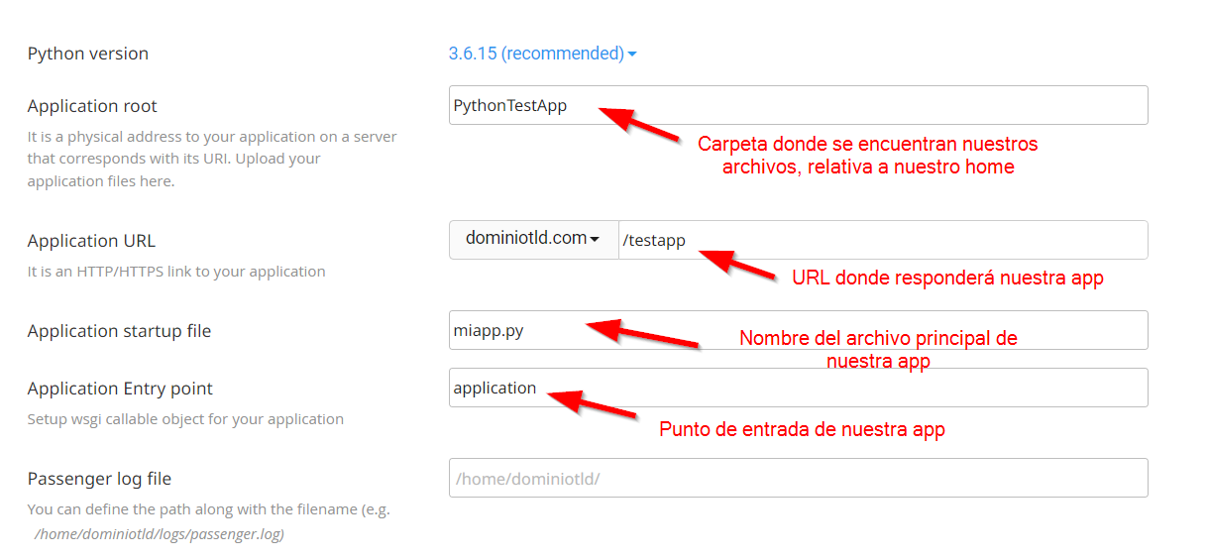The height and width of the screenshot is (560, 1207).
Task: Click the "Passenger log file" label
Action: tap(99, 479)
